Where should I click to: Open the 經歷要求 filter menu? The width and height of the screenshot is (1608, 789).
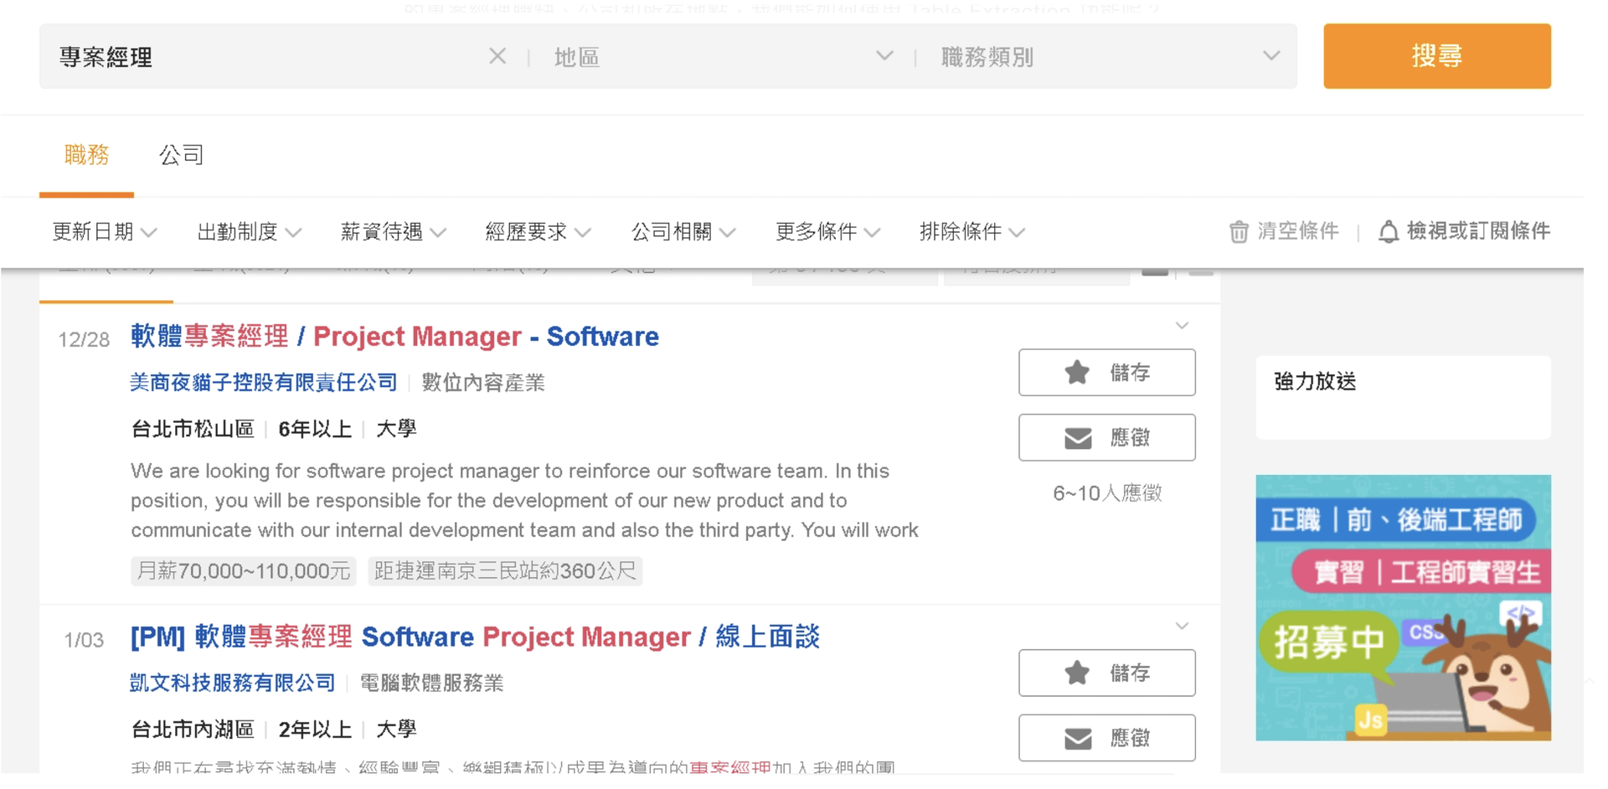538,232
